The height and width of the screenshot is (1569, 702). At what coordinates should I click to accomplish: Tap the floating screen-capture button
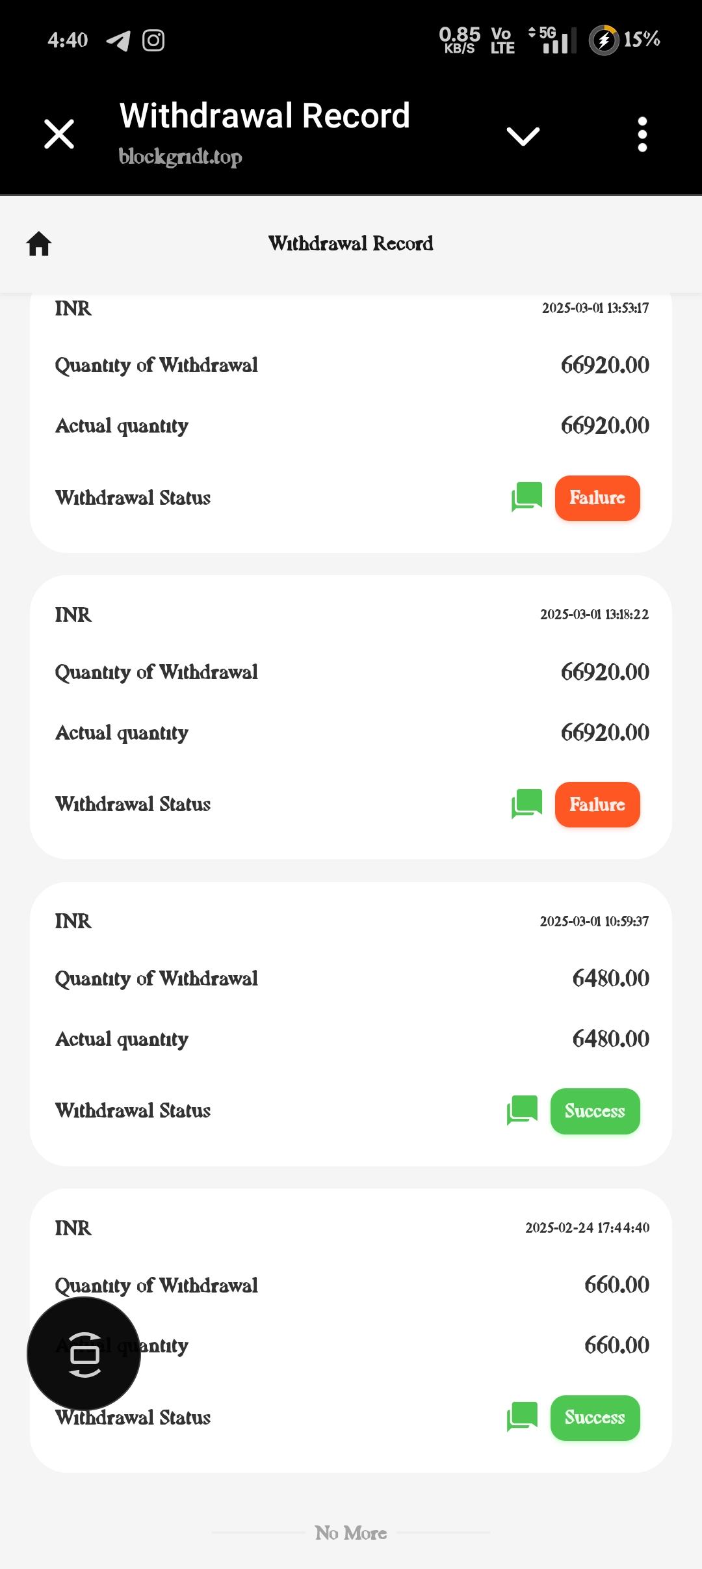point(84,1354)
